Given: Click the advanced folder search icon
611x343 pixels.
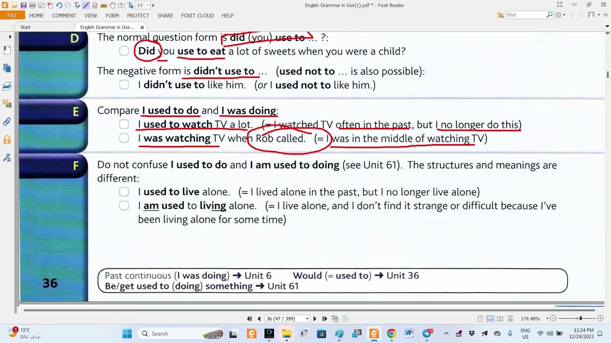Looking at the screenshot, I should pyautogui.click(x=500, y=15).
